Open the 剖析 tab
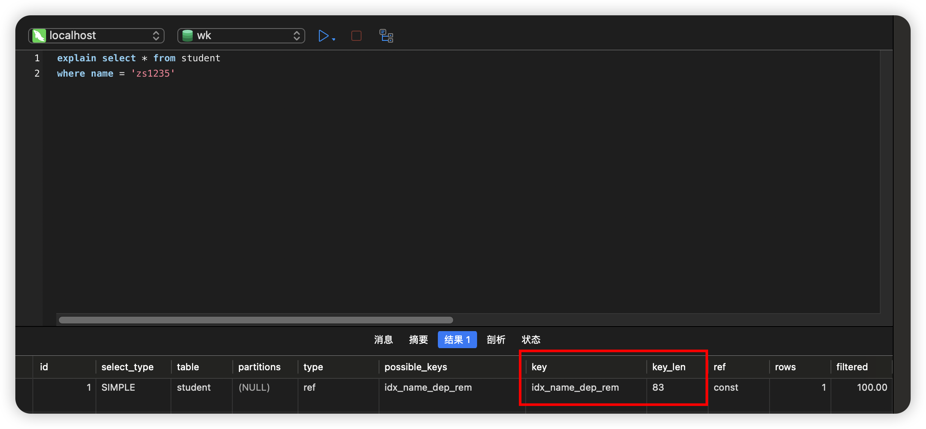The image size is (926, 429). pos(496,340)
